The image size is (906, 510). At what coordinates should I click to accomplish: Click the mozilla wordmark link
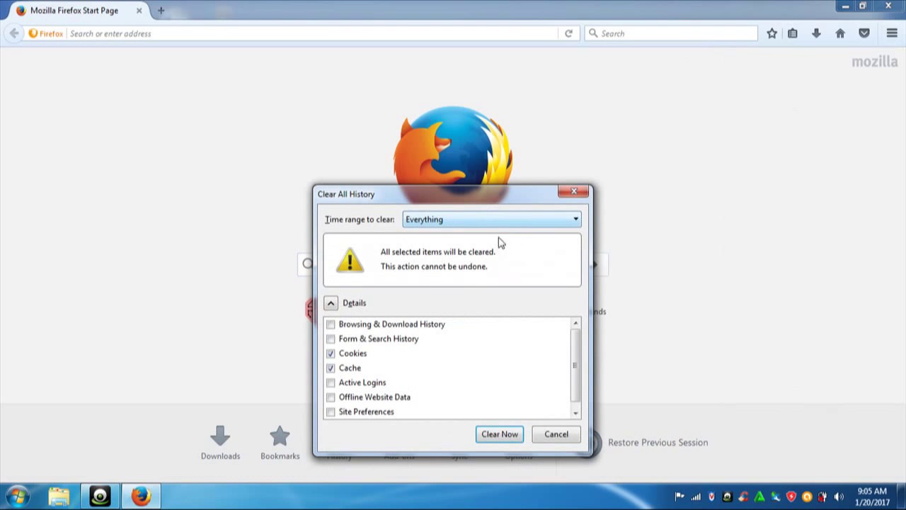tap(874, 62)
